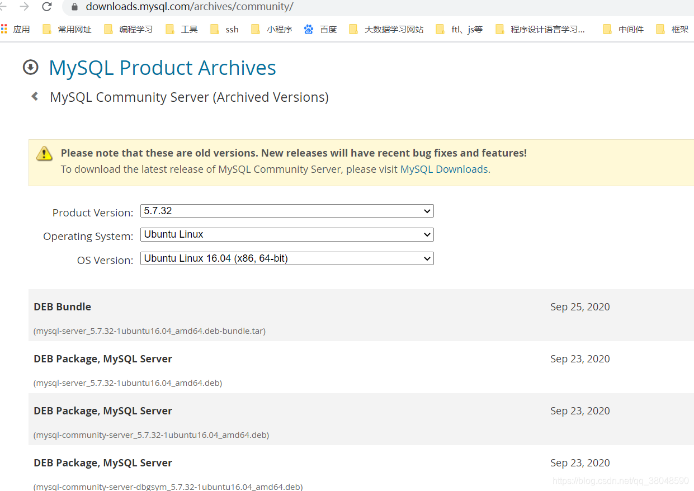The height and width of the screenshot is (491, 694).
Task: Click the Sep 25, 2020 date
Action: 580,306
